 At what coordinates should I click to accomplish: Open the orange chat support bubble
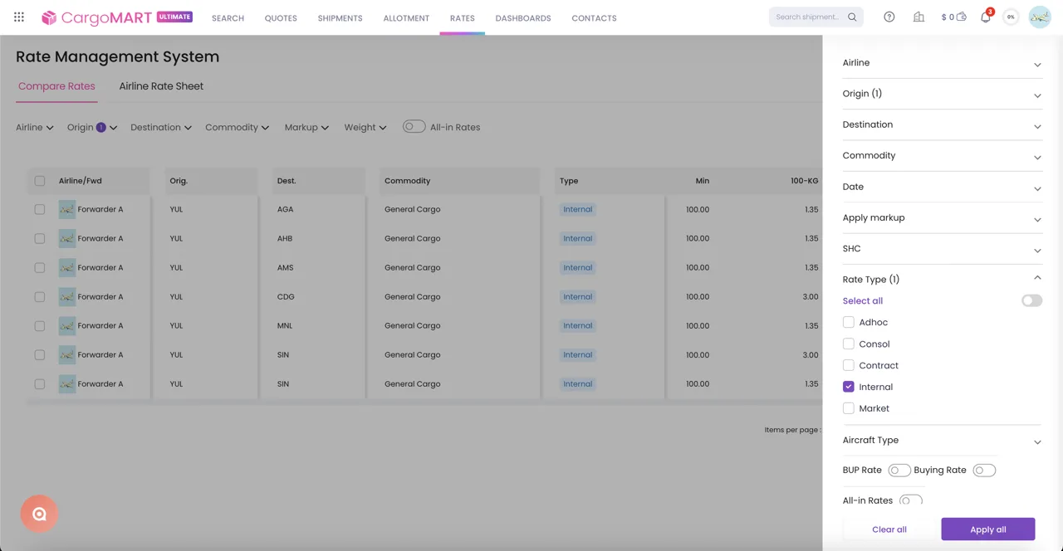click(39, 514)
